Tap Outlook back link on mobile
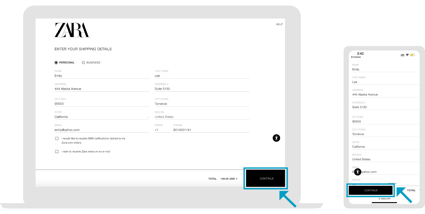The width and height of the screenshot is (425, 214). click(x=356, y=57)
